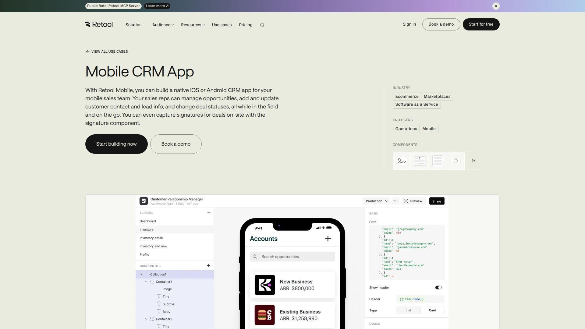The image size is (585, 329).
Task: Select the Software as a Service tag
Action: [x=417, y=104]
